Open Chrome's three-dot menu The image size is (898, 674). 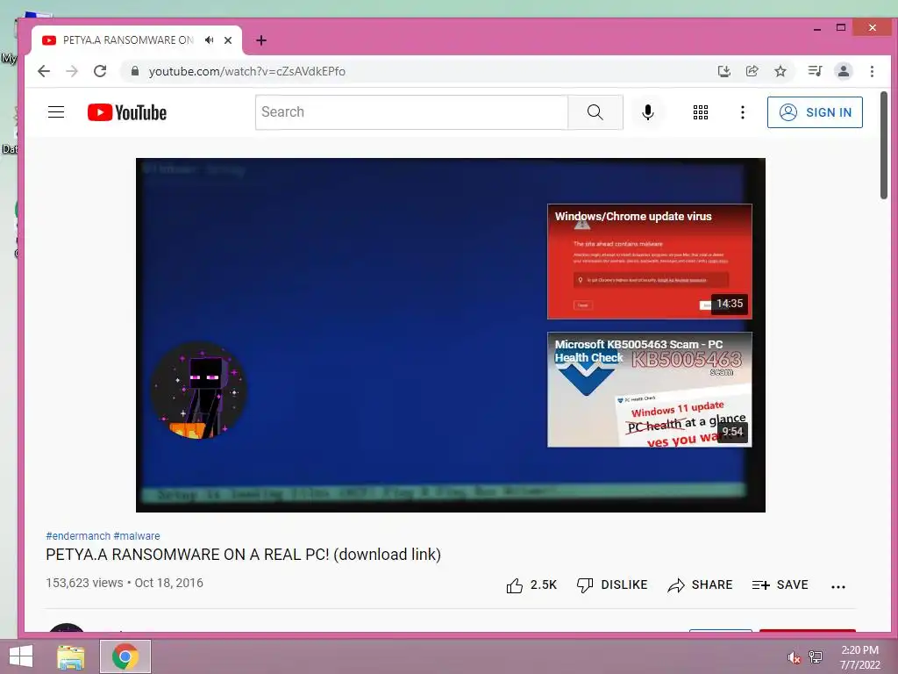tap(872, 71)
